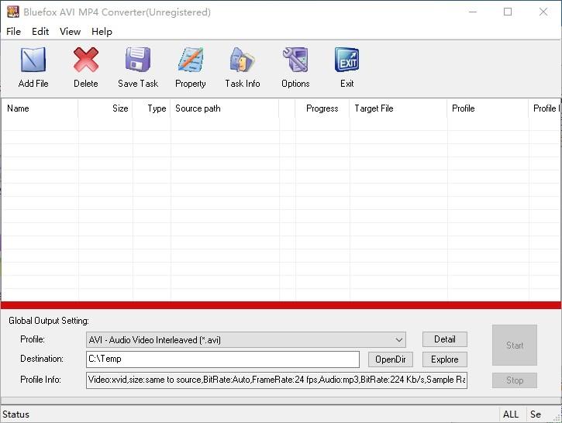Close the Bluefox converter window
Screen dimensions: 562x423
[543, 12]
